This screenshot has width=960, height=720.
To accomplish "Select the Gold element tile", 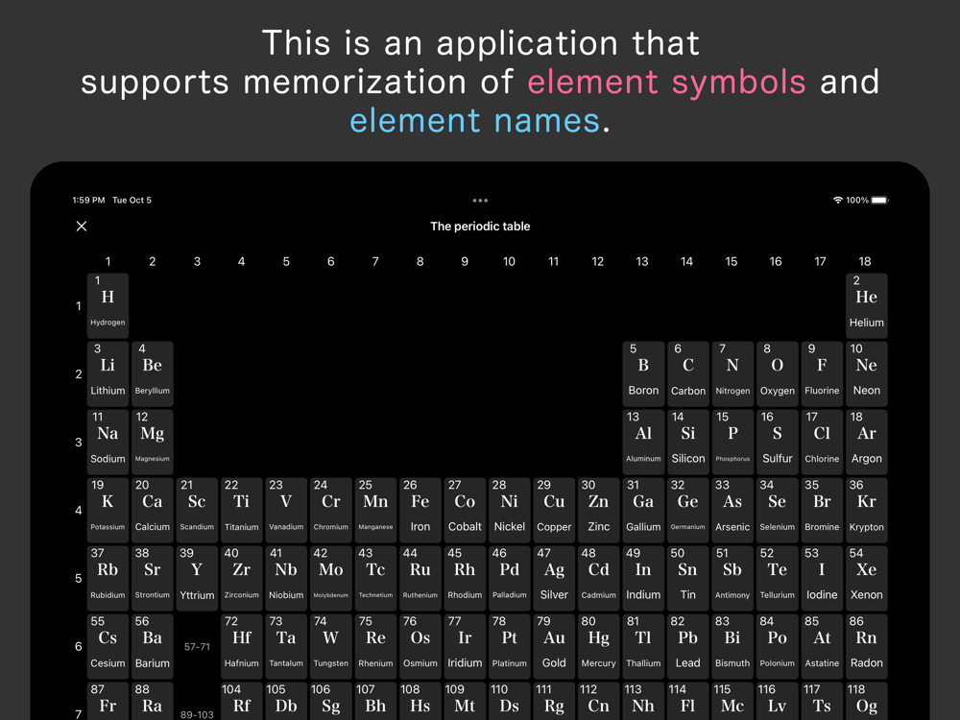I will [x=554, y=646].
